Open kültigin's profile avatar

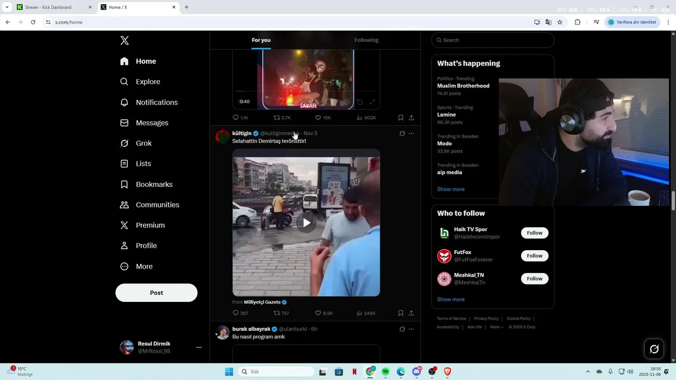click(222, 137)
